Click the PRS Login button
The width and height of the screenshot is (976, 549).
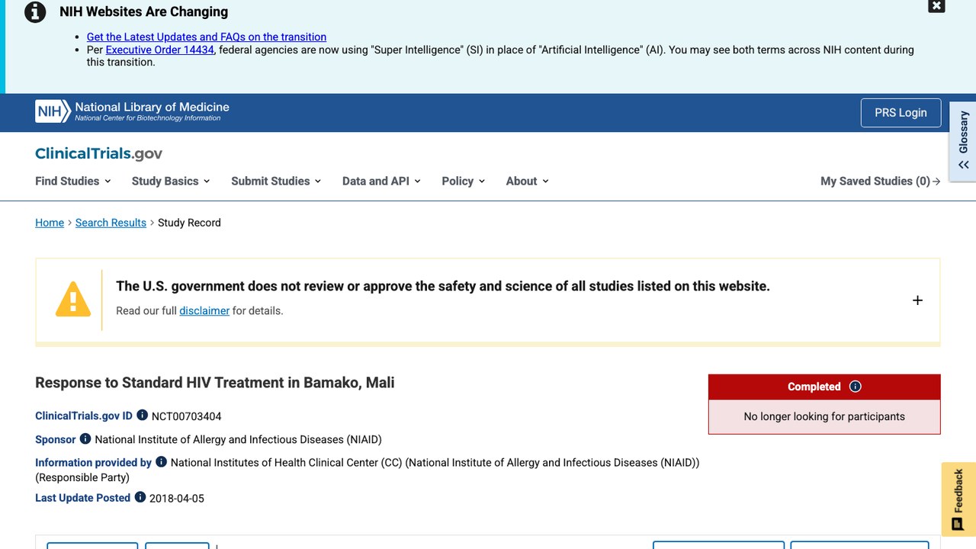[x=901, y=113]
